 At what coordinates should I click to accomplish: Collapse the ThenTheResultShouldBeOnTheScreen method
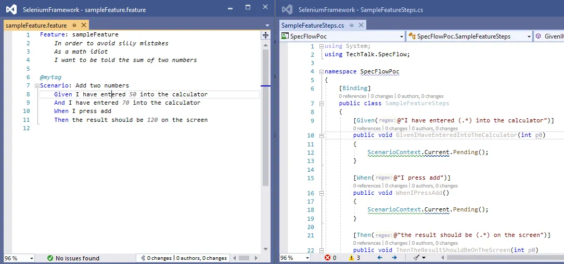[x=321, y=250]
